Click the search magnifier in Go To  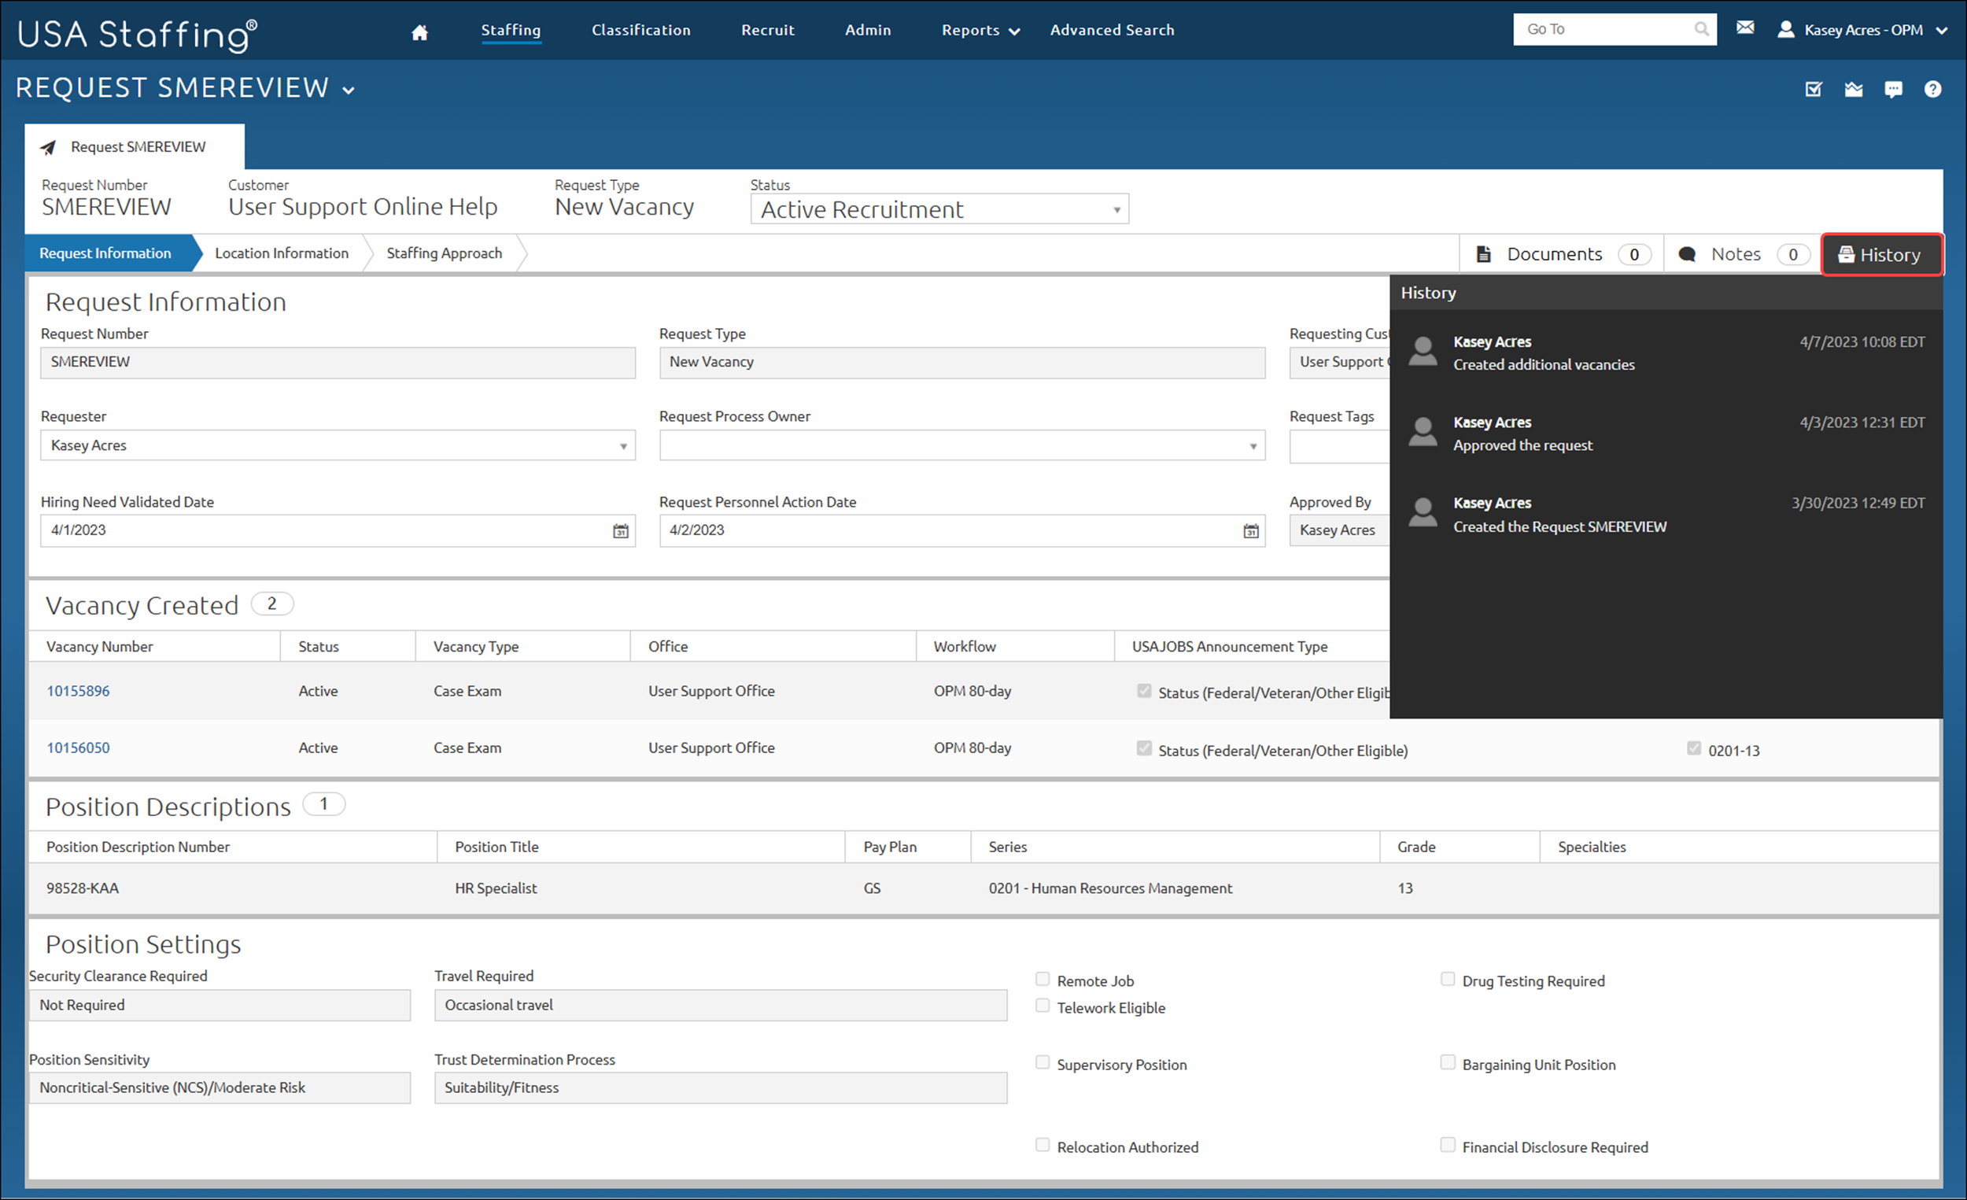[x=1701, y=30]
